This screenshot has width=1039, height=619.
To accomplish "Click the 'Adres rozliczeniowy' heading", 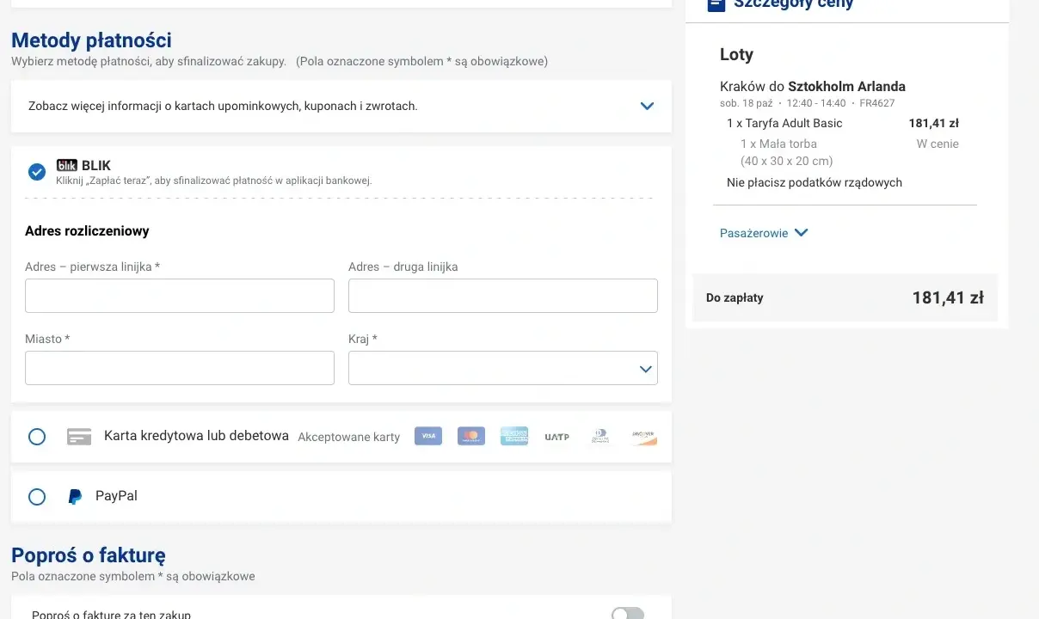I will tap(87, 231).
